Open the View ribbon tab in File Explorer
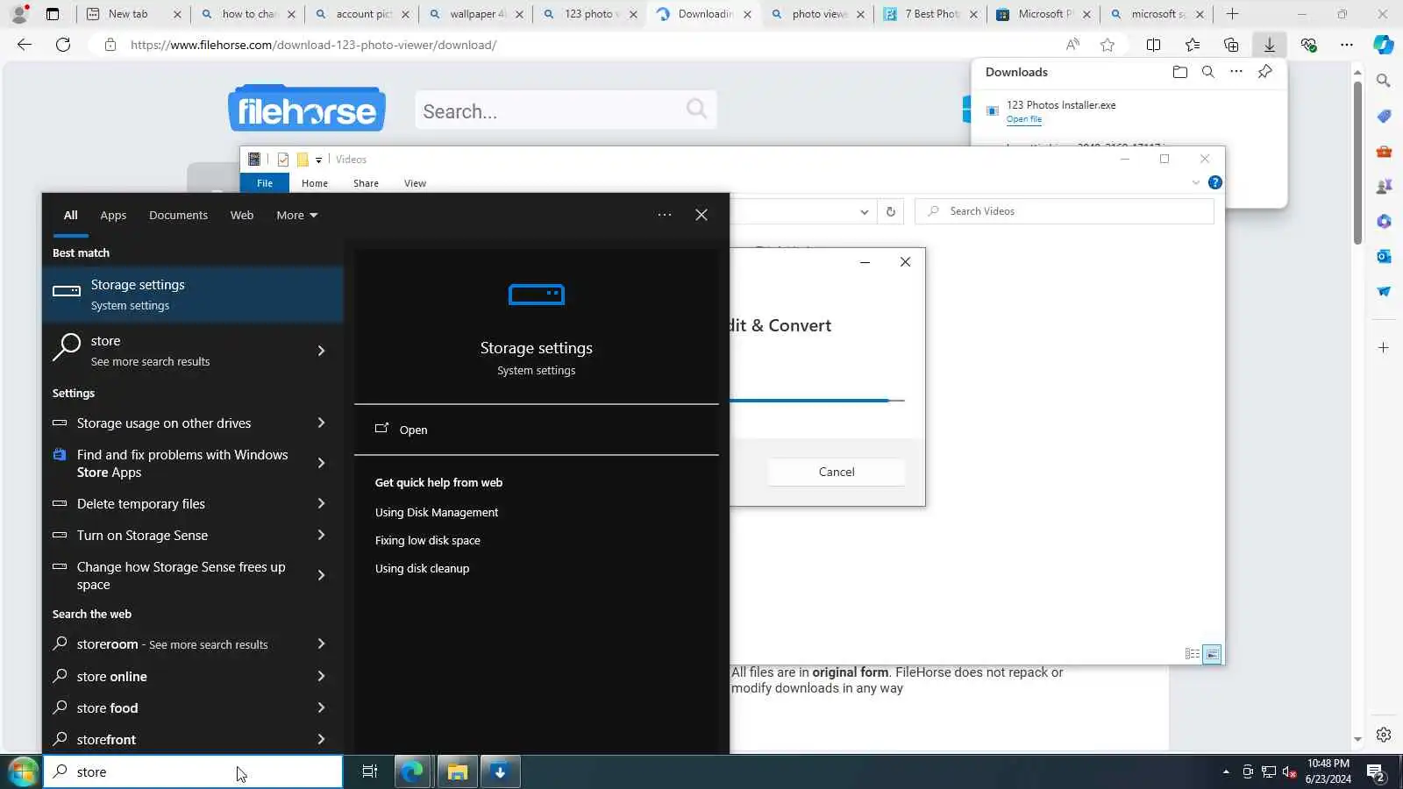The image size is (1403, 789). [415, 183]
